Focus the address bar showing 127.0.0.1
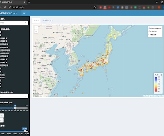Viewport: 164px width, 136px height. click(52, 8)
